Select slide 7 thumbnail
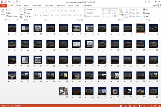The image size is (161, 107). coord(76,28)
